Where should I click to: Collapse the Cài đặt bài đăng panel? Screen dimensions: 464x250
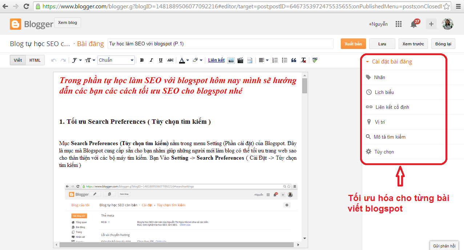coord(389,62)
